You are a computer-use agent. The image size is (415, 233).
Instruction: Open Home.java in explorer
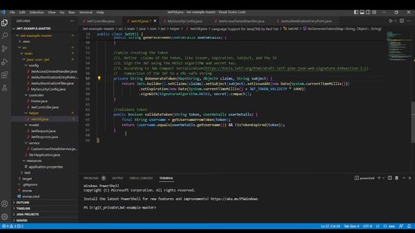click(x=39, y=101)
